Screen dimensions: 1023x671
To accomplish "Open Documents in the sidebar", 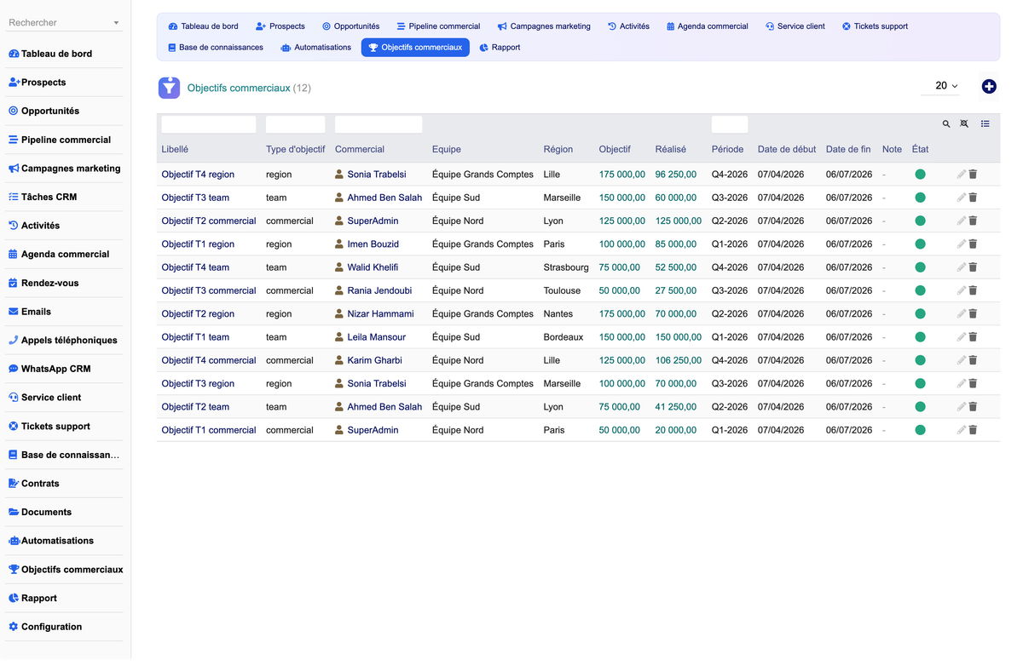I will coord(65,512).
